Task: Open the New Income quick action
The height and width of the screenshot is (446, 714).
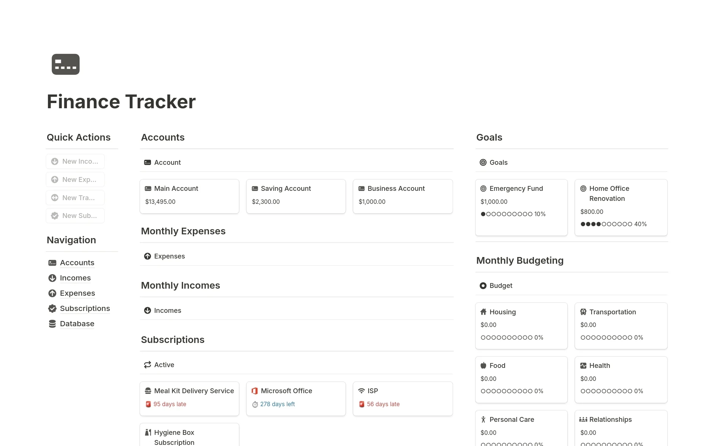Action: click(75, 161)
